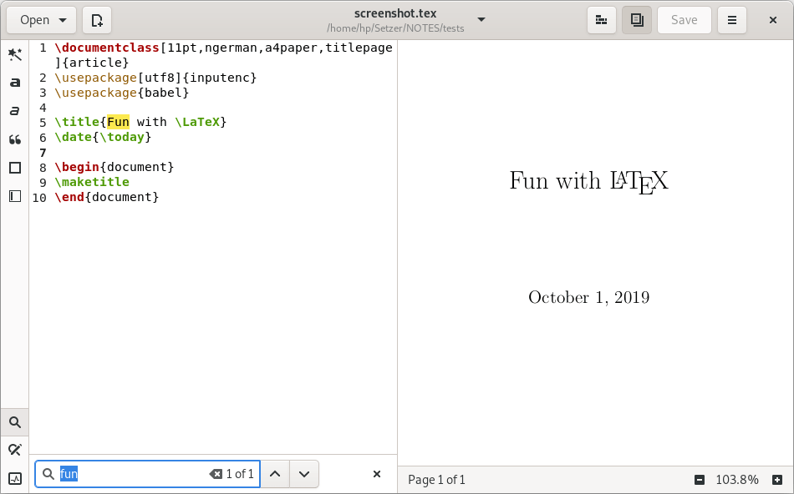Launch the magic wand document wizard
This screenshot has height=494, width=794.
coord(15,54)
